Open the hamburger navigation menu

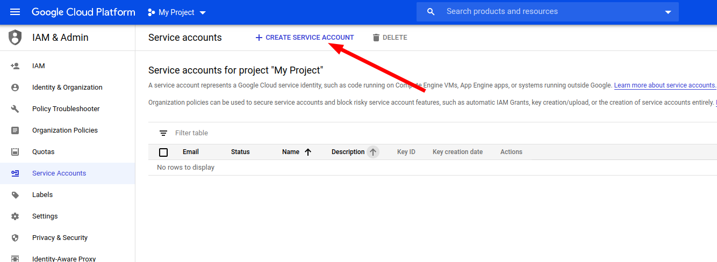[x=15, y=12]
